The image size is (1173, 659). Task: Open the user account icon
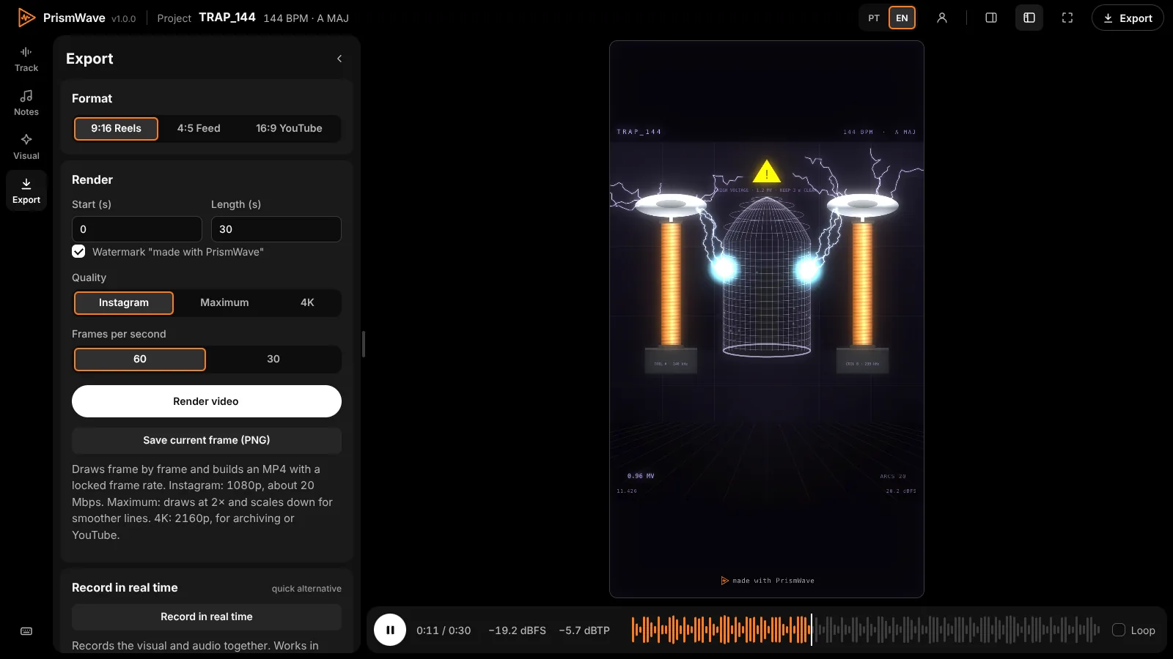pos(942,18)
